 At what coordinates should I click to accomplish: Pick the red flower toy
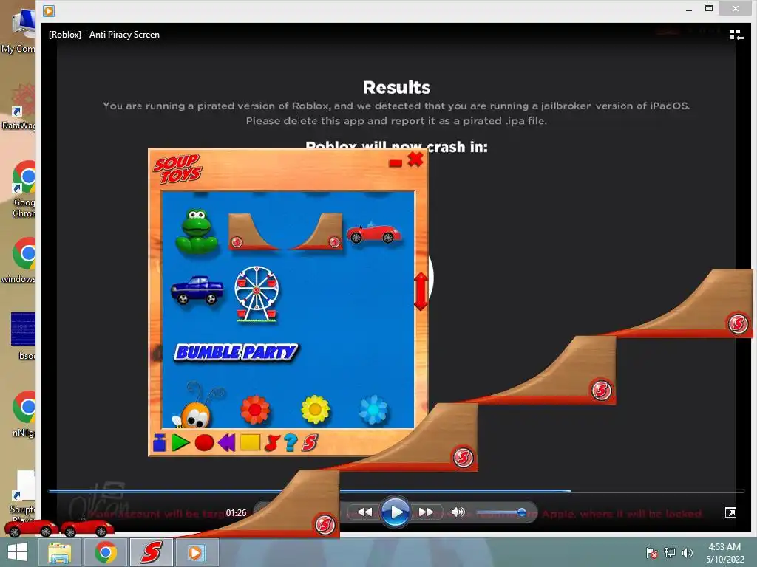[x=255, y=410]
